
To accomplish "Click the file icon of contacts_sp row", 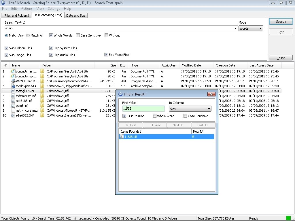I will click(x=13, y=76).
